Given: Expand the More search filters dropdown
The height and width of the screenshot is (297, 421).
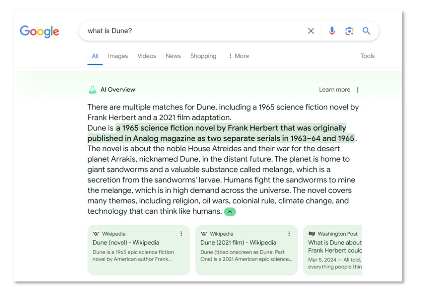Looking at the screenshot, I should point(238,56).
